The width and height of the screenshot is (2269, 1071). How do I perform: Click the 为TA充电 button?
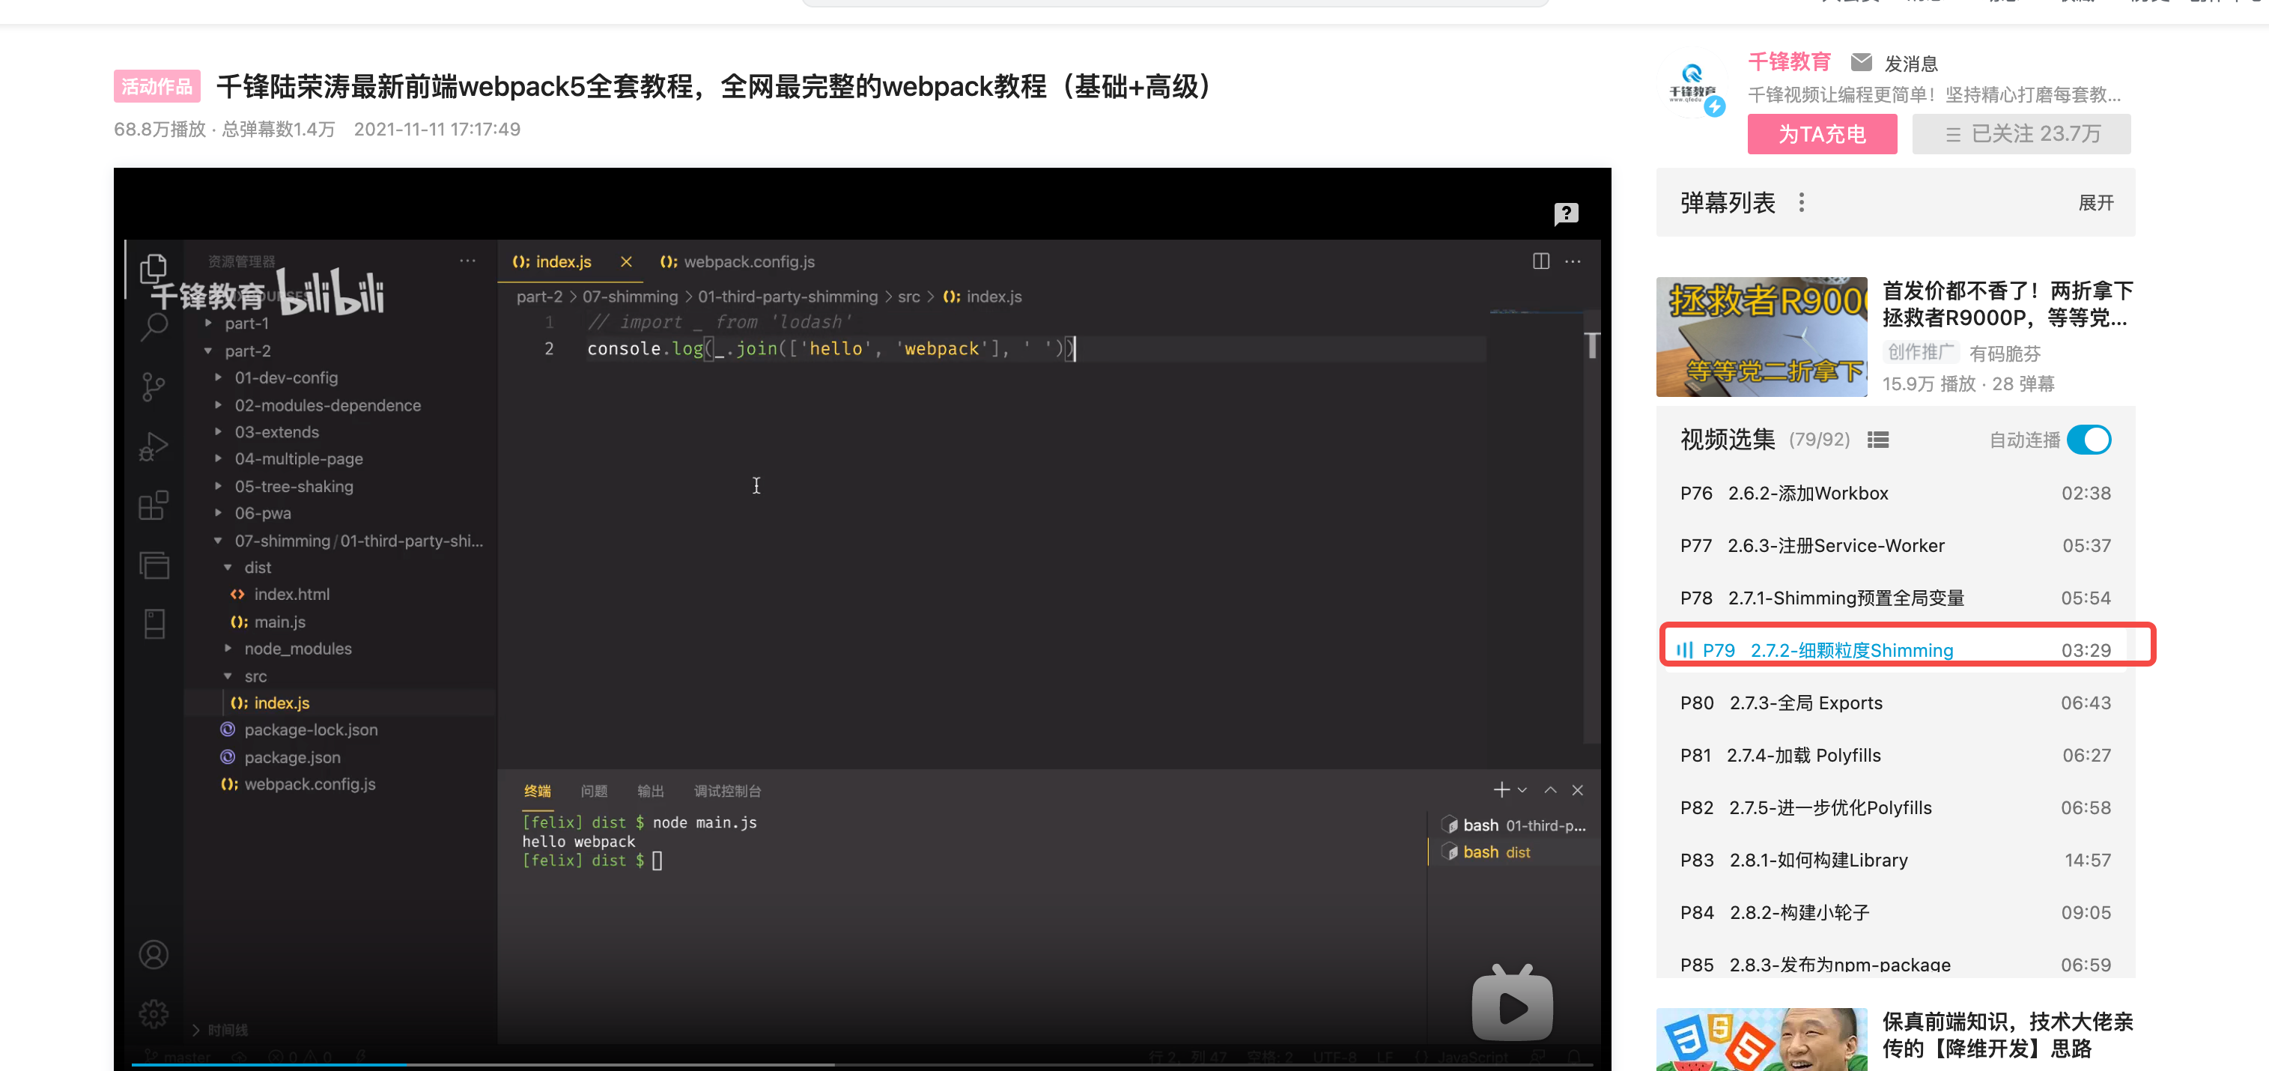[1821, 134]
